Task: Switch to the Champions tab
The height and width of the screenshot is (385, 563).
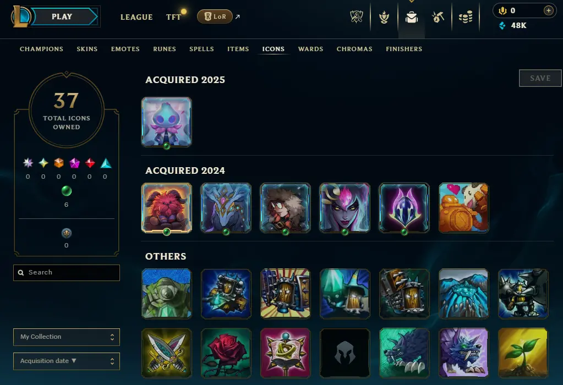Action: pos(41,49)
